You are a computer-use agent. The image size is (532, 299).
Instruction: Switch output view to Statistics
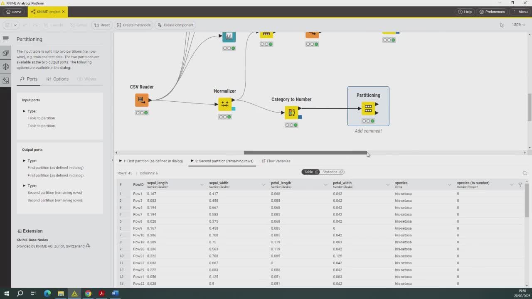pyautogui.click(x=332, y=172)
